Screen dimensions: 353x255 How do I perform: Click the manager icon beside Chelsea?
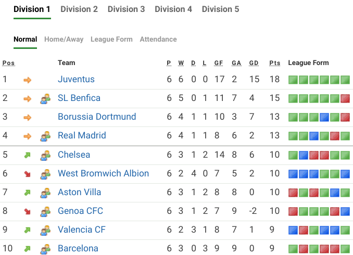click(45, 155)
